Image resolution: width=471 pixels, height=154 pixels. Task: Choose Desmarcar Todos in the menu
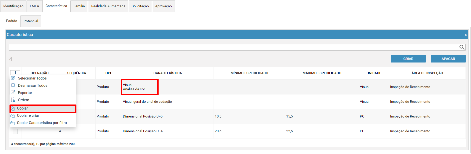[x=43, y=85]
